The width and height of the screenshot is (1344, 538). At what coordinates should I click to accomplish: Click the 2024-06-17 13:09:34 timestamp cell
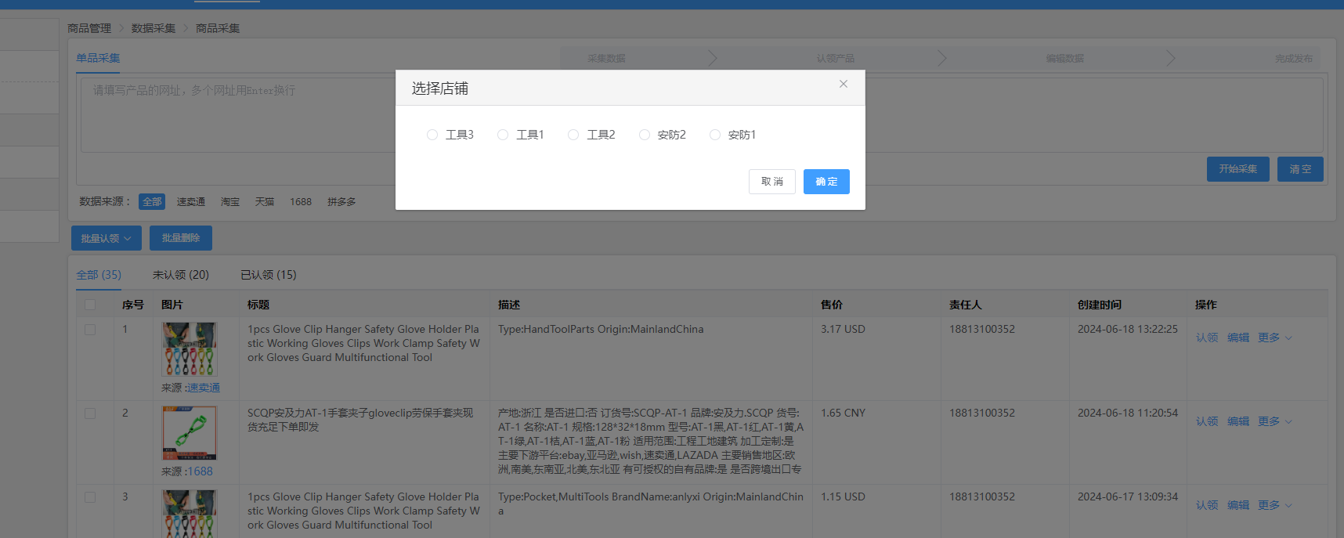tap(1128, 496)
